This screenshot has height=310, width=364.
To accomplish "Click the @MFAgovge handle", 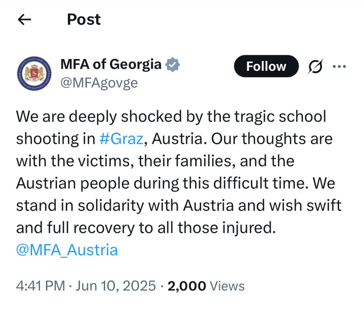I will 99,83.
